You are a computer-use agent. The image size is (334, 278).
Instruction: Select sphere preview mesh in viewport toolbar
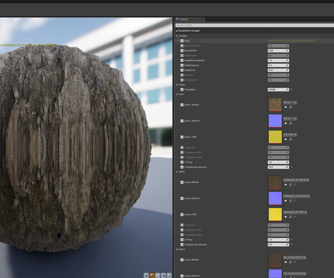152,275
